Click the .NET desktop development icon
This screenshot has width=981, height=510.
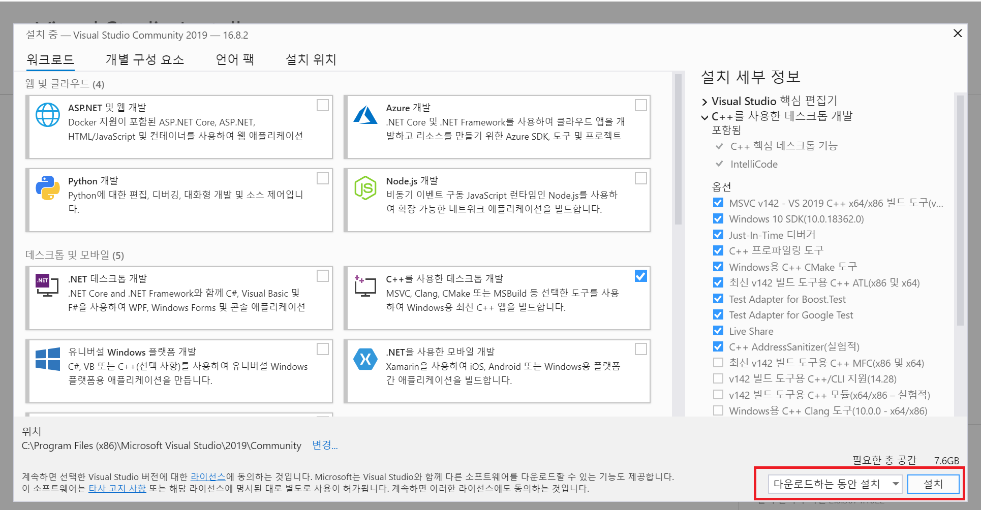47,285
